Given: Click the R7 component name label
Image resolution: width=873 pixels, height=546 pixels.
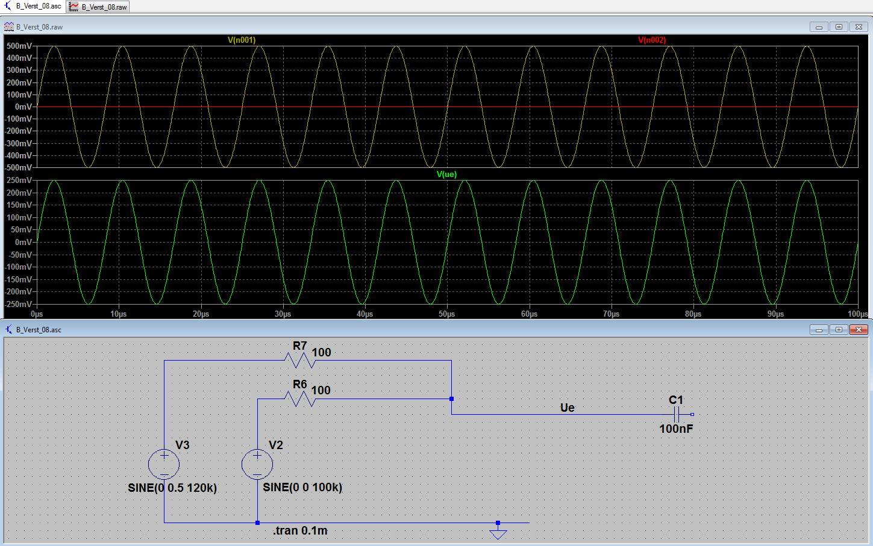Looking at the screenshot, I should pyautogui.click(x=300, y=346).
